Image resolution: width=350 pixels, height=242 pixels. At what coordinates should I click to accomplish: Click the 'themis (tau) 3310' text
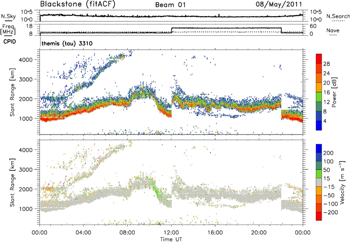pos(67,43)
